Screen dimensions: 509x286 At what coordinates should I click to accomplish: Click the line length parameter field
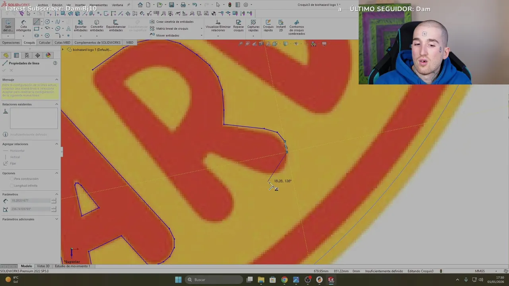[31, 201]
